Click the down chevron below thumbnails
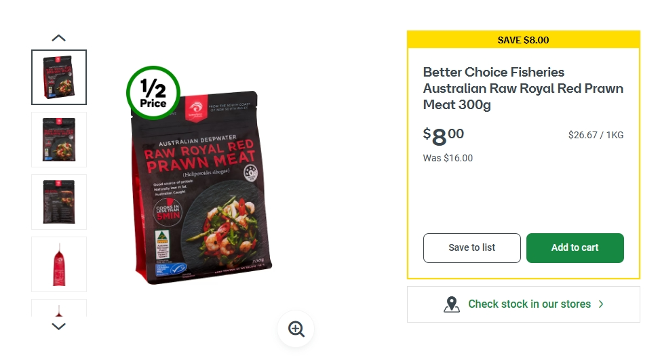The image size is (660, 364). coord(59,326)
